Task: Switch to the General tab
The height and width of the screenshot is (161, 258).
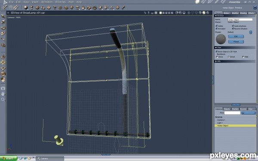Action: point(218,13)
